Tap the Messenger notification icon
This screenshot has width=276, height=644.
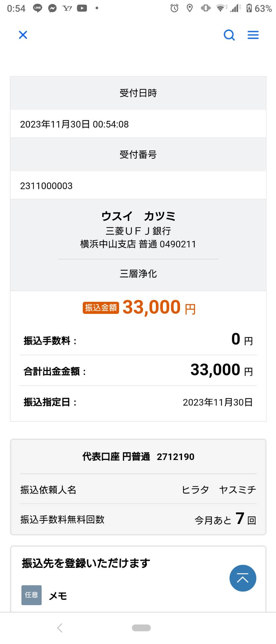52,8
